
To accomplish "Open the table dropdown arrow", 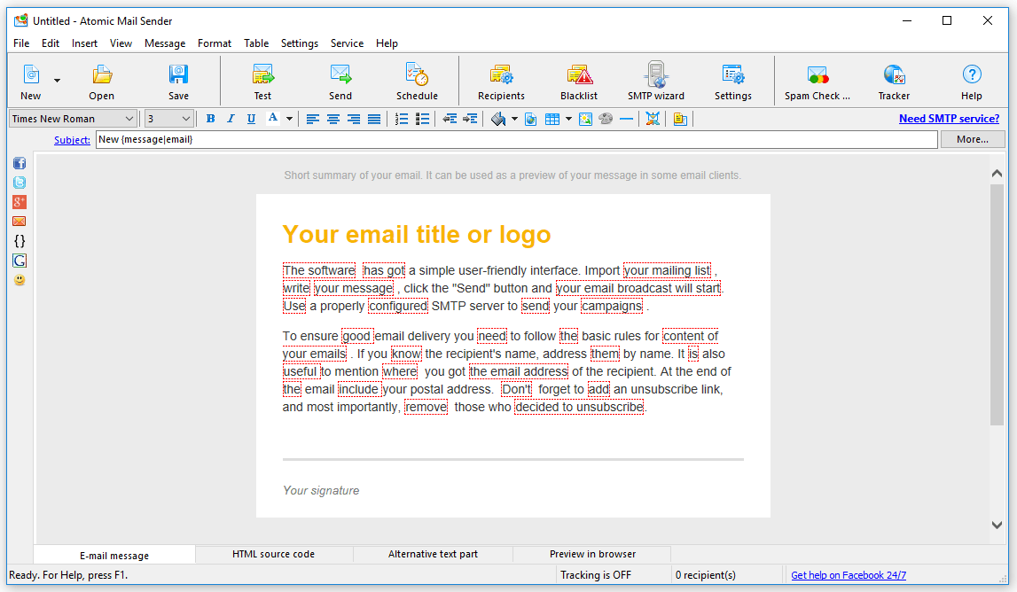I will pyautogui.click(x=568, y=119).
